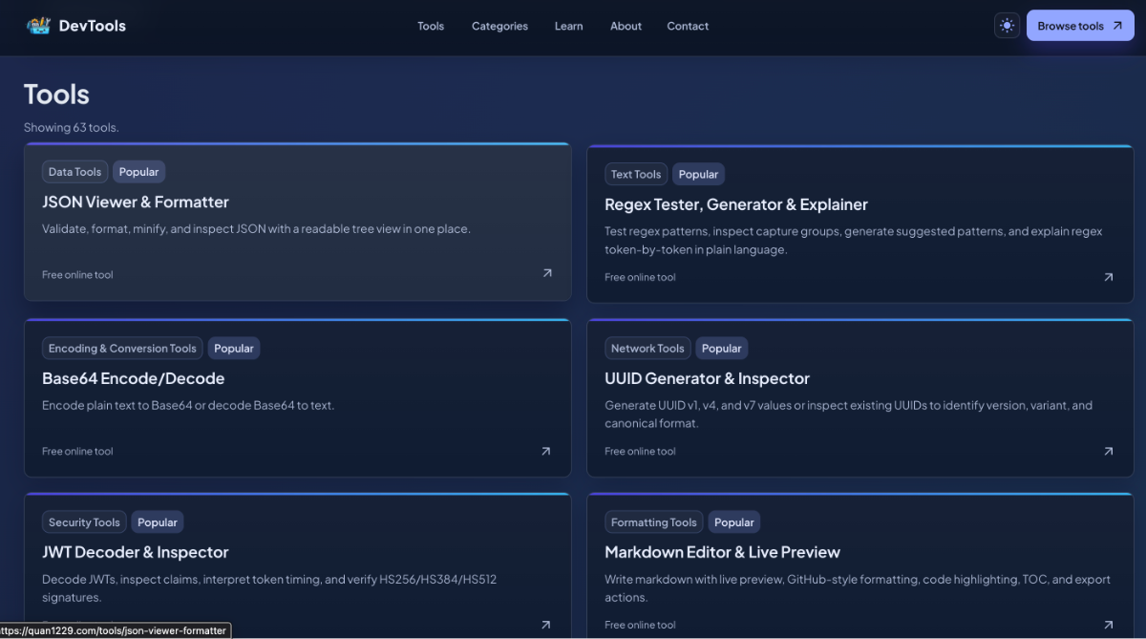
Task: Open JWT Decoder & Inspector title
Action: click(136, 552)
